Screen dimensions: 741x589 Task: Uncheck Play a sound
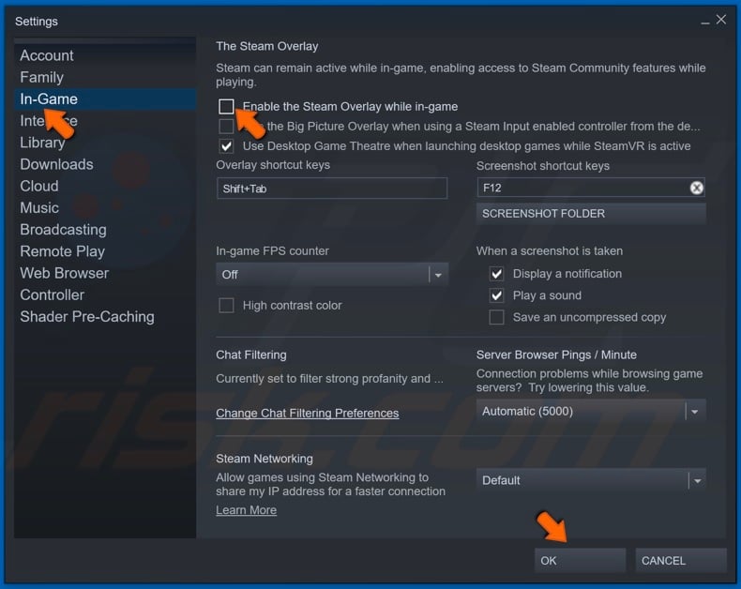coord(497,295)
